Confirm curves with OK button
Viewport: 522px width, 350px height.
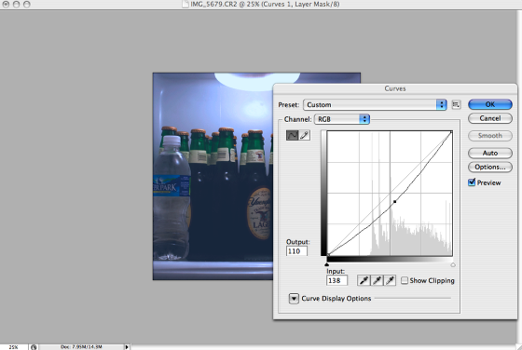coord(490,104)
